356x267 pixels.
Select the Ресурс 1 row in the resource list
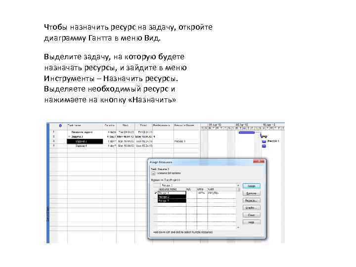[172, 193]
